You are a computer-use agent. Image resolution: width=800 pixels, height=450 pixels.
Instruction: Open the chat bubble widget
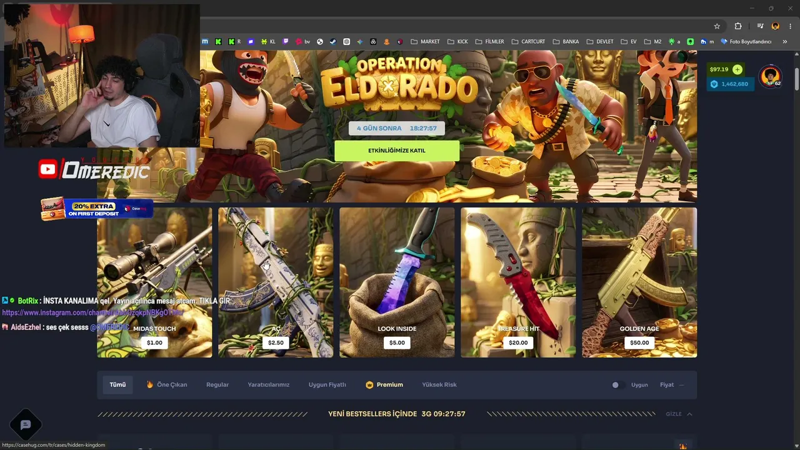click(x=26, y=425)
